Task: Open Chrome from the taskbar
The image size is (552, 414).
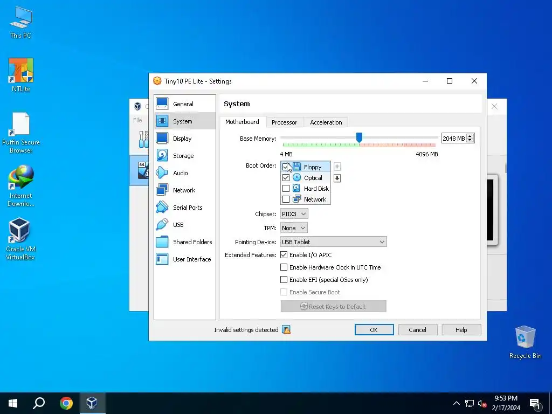Action: click(x=66, y=403)
